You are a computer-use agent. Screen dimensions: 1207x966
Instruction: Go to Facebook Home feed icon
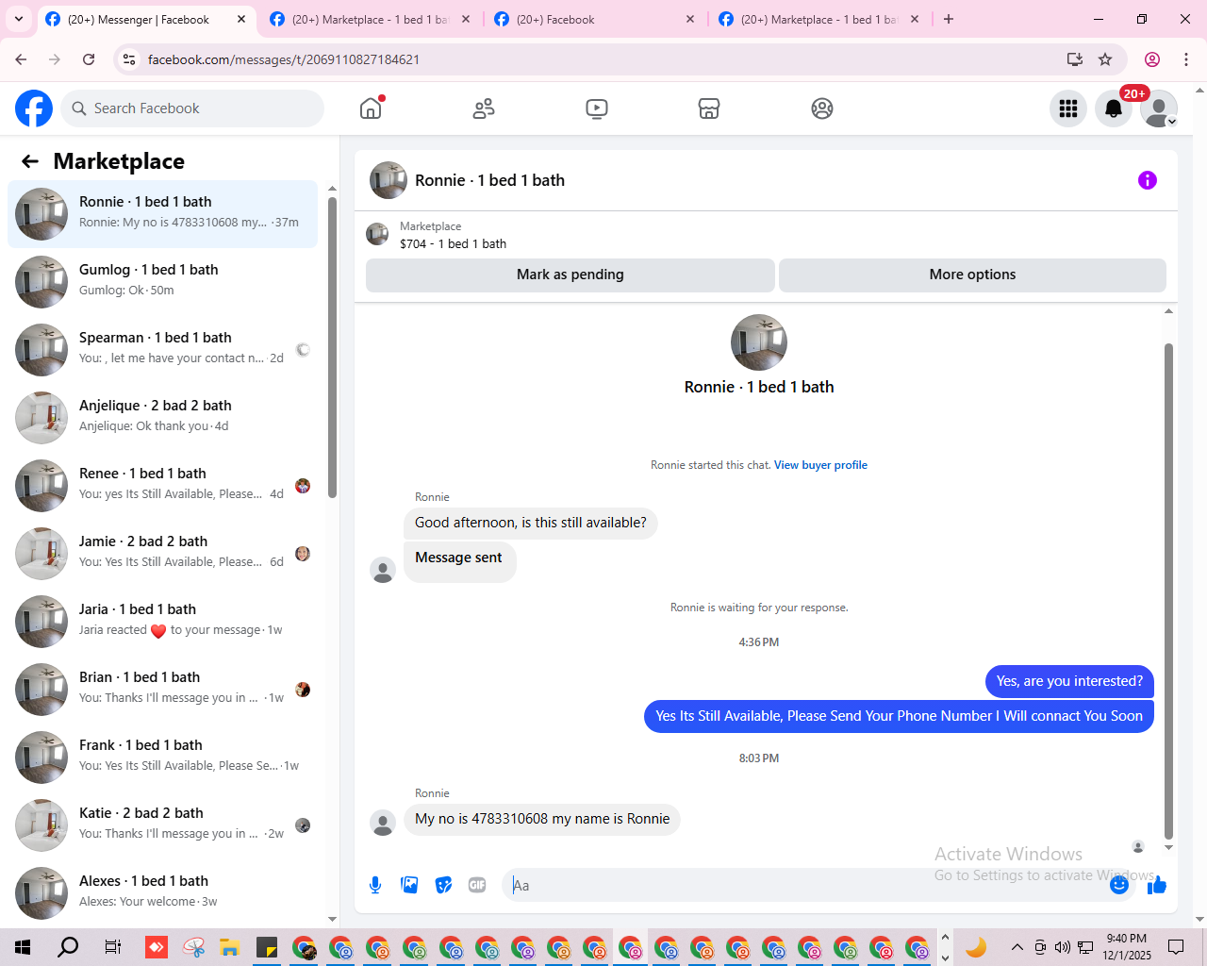pos(371,108)
